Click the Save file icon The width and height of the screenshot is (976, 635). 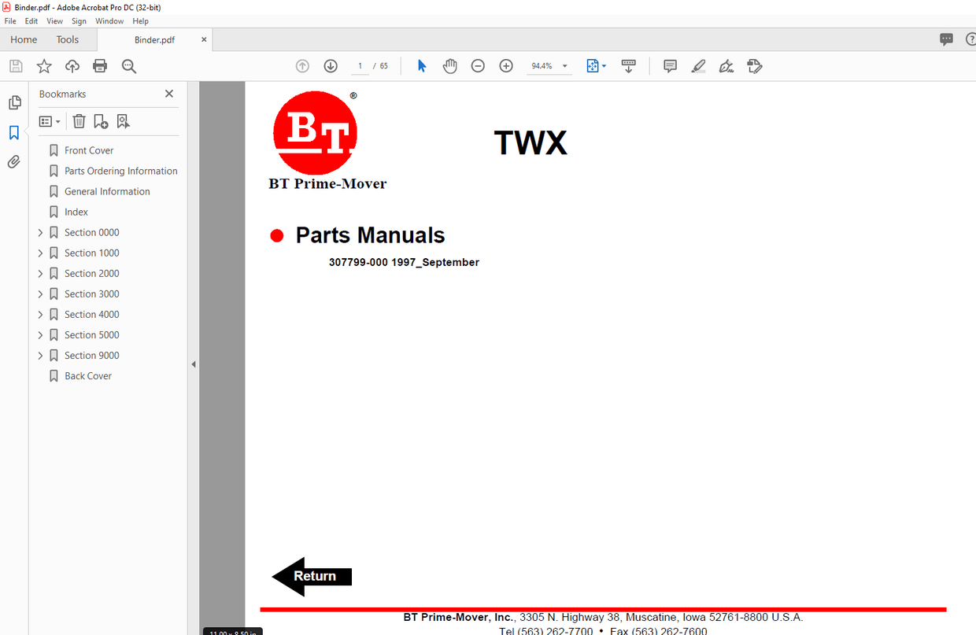click(15, 66)
